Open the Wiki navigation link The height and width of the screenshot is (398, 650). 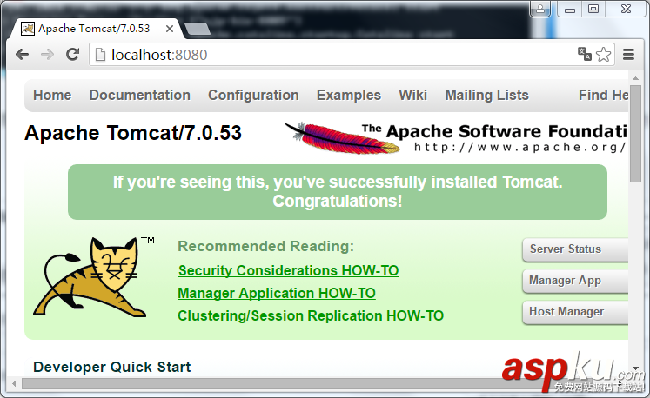pos(412,96)
